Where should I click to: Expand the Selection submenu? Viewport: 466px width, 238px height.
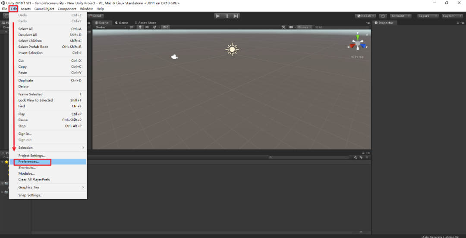pyautogui.click(x=51, y=148)
